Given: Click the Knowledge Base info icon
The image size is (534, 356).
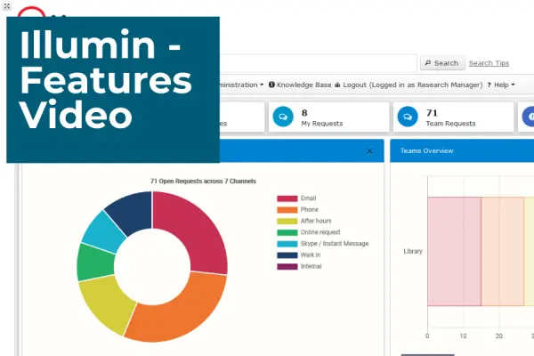Looking at the screenshot, I should pyautogui.click(x=271, y=85).
